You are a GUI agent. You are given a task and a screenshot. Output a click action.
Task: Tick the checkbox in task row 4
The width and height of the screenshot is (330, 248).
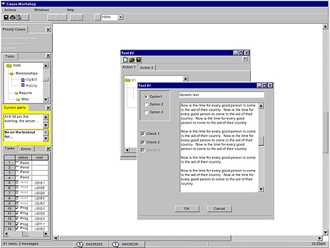point(17,177)
